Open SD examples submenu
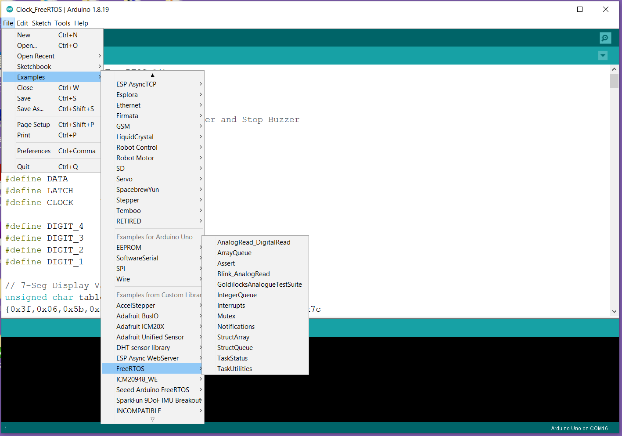 [x=153, y=169]
